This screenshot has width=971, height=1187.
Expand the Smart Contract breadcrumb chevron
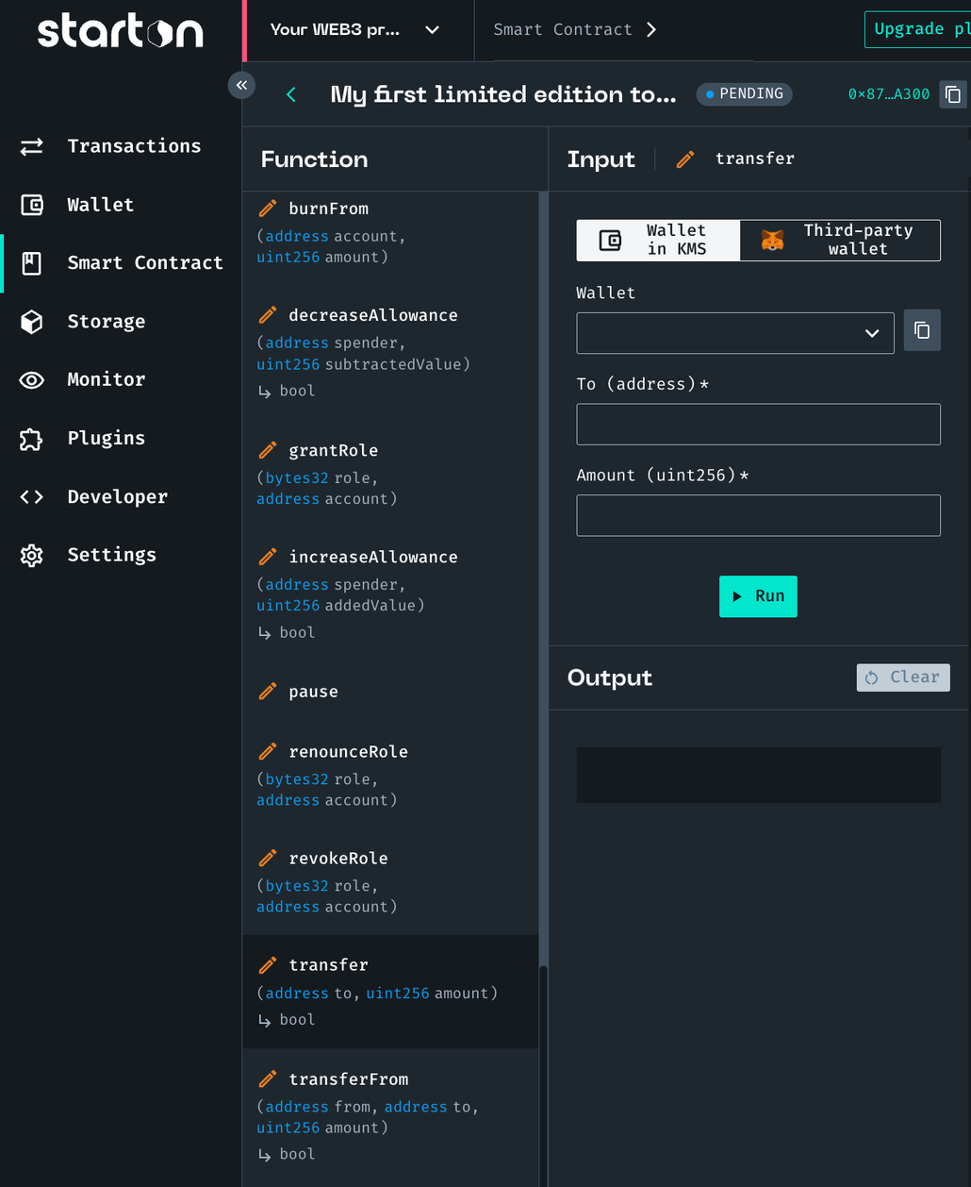[x=651, y=29]
